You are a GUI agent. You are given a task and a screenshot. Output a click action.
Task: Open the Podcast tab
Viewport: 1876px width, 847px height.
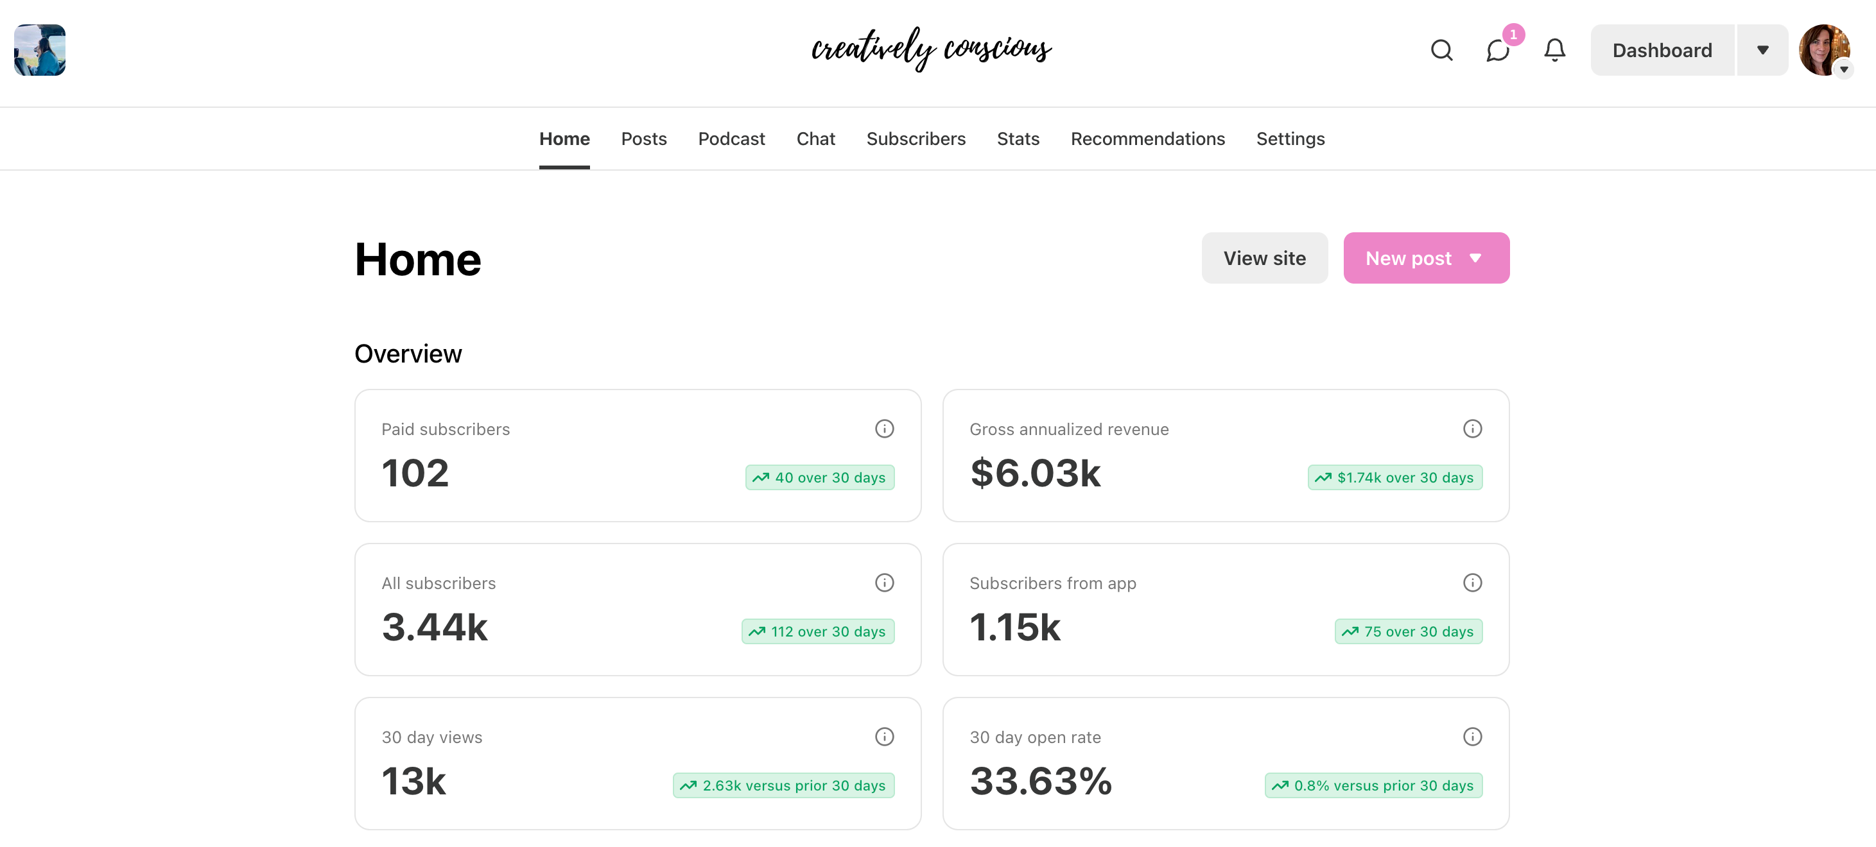[731, 138]
